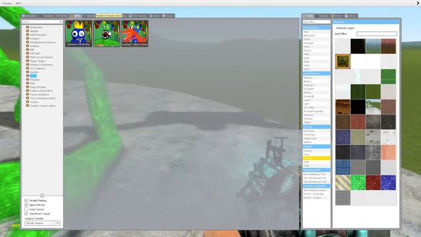This screenshot has width=421, height=237.
Task: Click the icon beside the Animals category
Action: (x=28, y=31)
